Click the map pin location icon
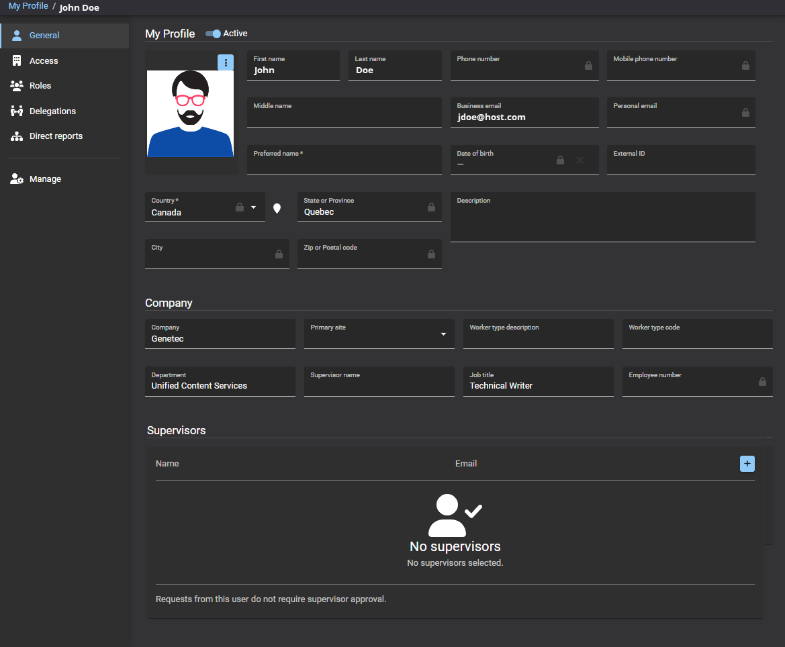 pyautogui.click(x=277, y=208)
